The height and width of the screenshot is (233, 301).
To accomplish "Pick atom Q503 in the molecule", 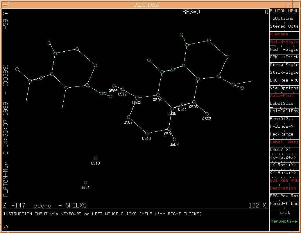I will [x=137, y=97].
